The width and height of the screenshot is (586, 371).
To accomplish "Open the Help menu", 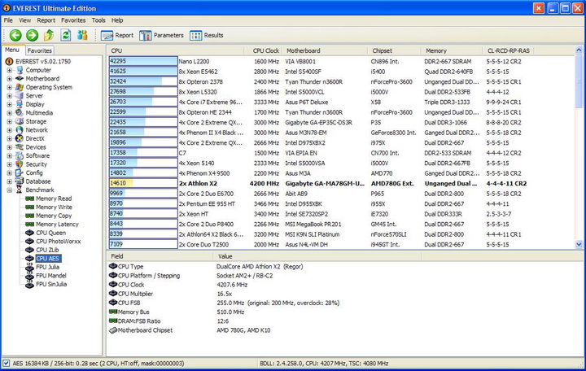I will click(x=117, y=20).
